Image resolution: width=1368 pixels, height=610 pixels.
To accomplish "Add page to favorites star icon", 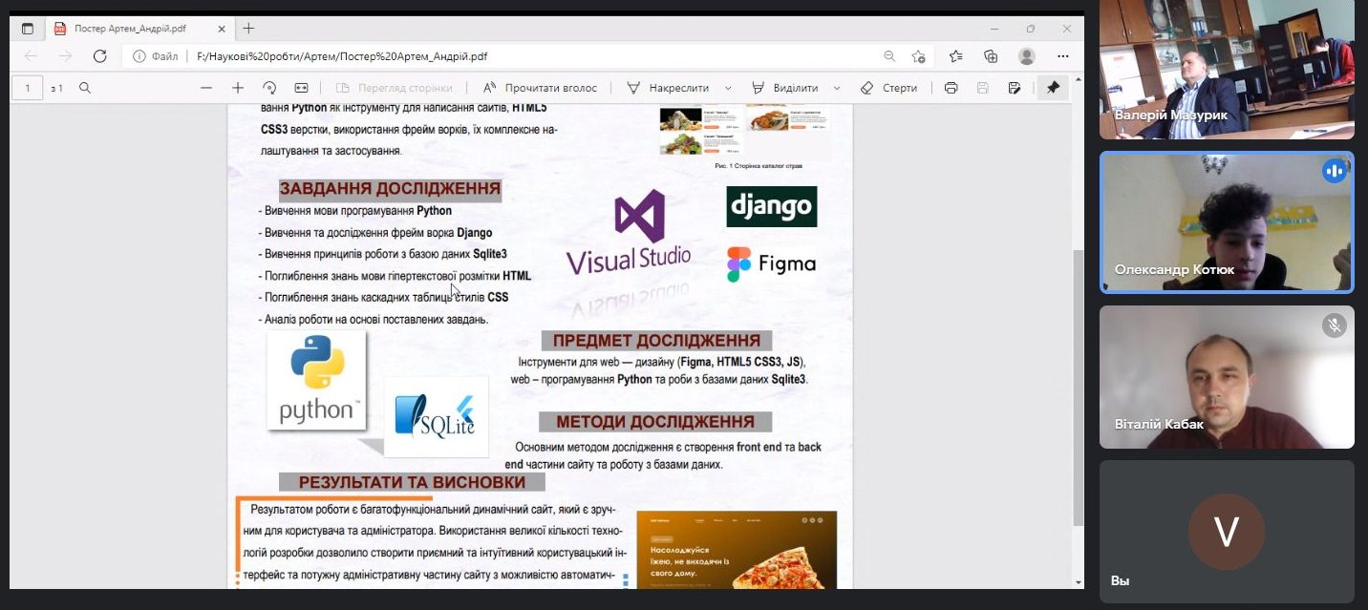I will tap(918, 56).
